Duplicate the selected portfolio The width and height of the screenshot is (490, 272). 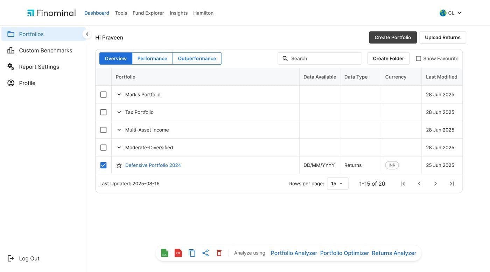pyautogui.click(x=192, y=253)
